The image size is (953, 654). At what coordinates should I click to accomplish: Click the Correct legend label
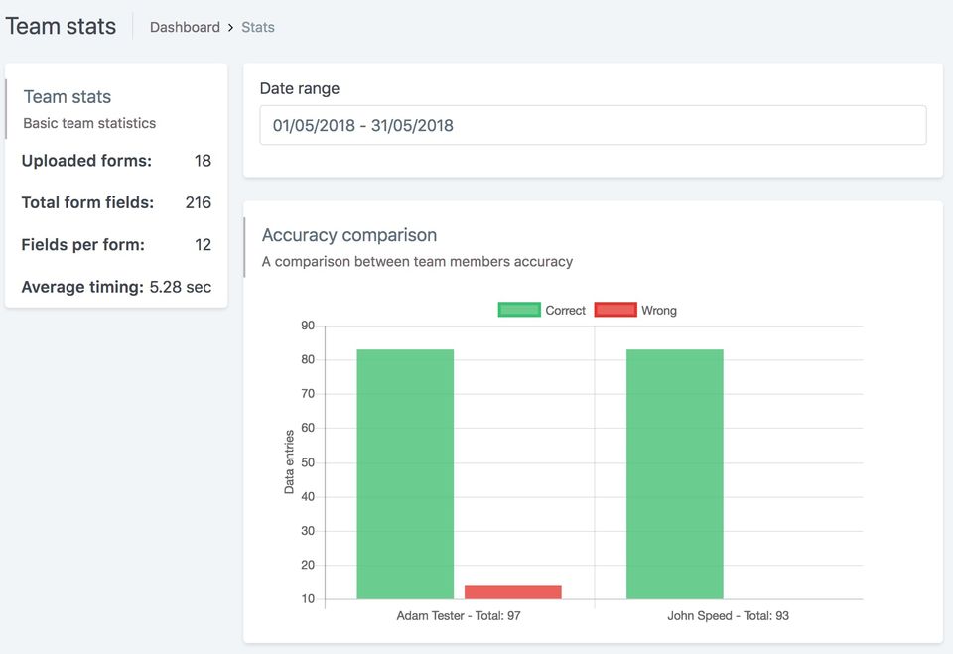565,310
